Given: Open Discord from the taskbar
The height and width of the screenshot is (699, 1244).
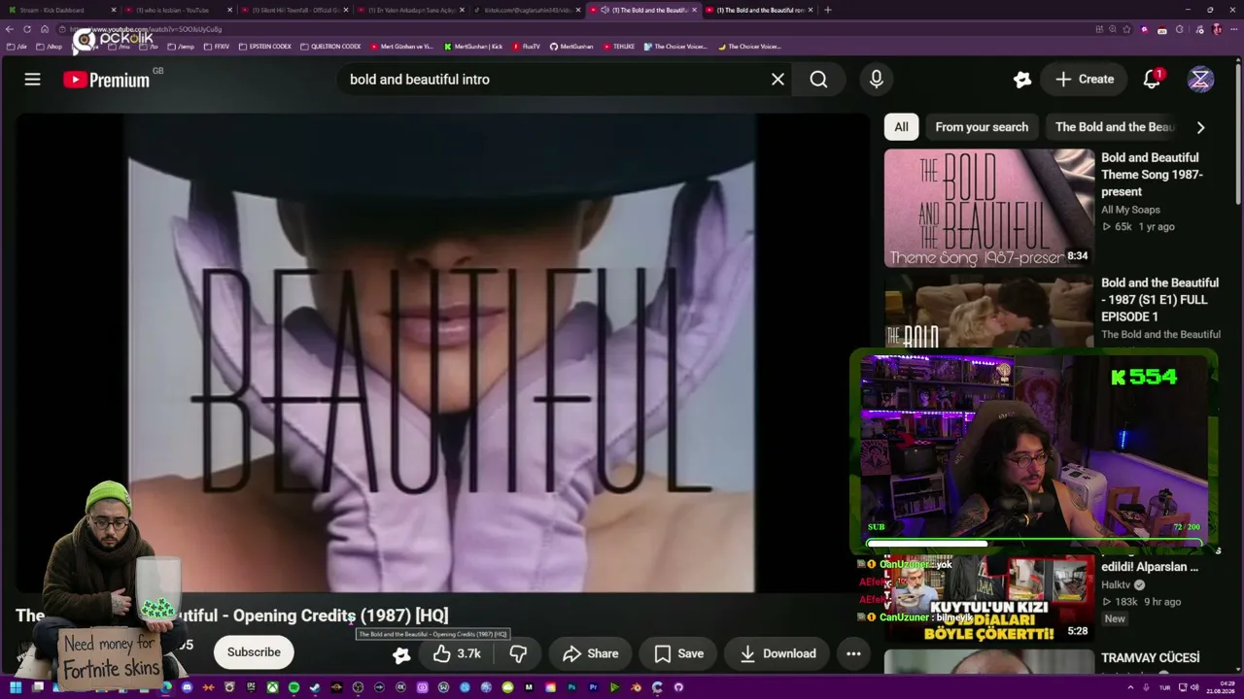Looking at the screenshot, I should click(188, 687).
